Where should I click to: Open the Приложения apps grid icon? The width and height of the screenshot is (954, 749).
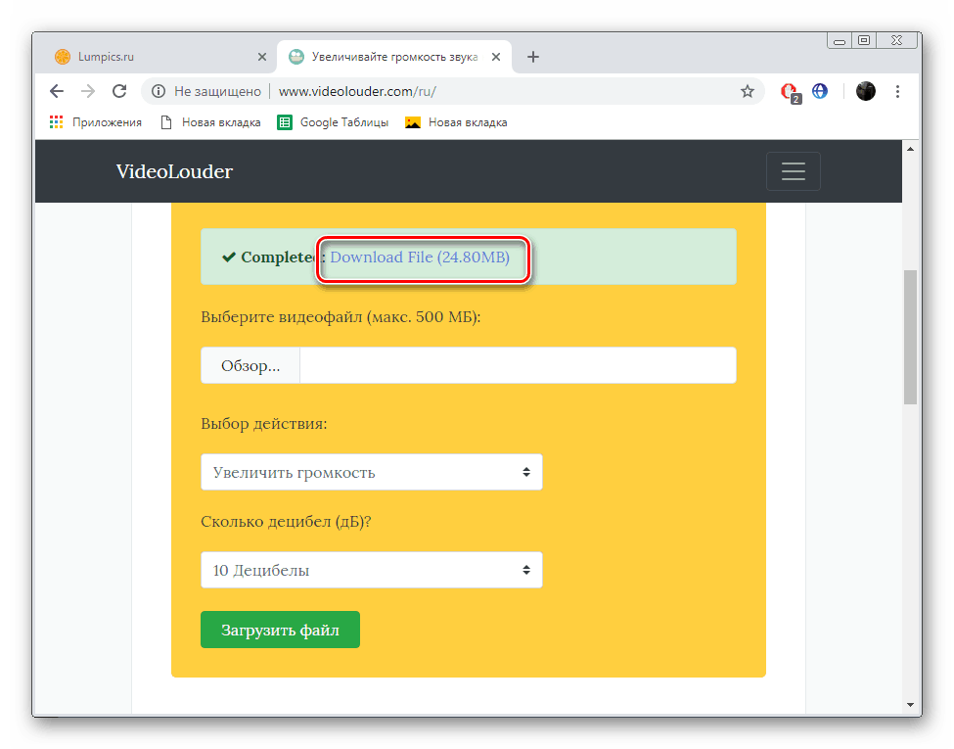pyautogui.click(x=56, y=122)
